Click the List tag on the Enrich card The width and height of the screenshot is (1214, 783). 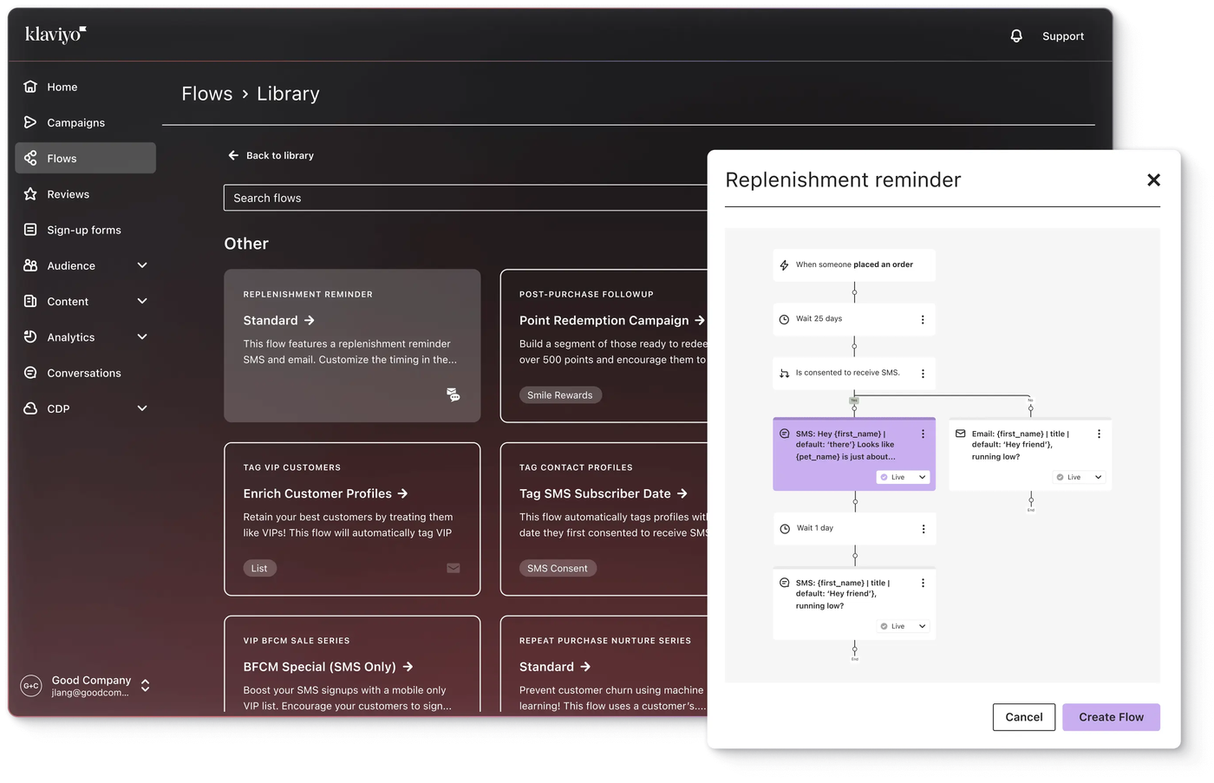coord(259,569)
